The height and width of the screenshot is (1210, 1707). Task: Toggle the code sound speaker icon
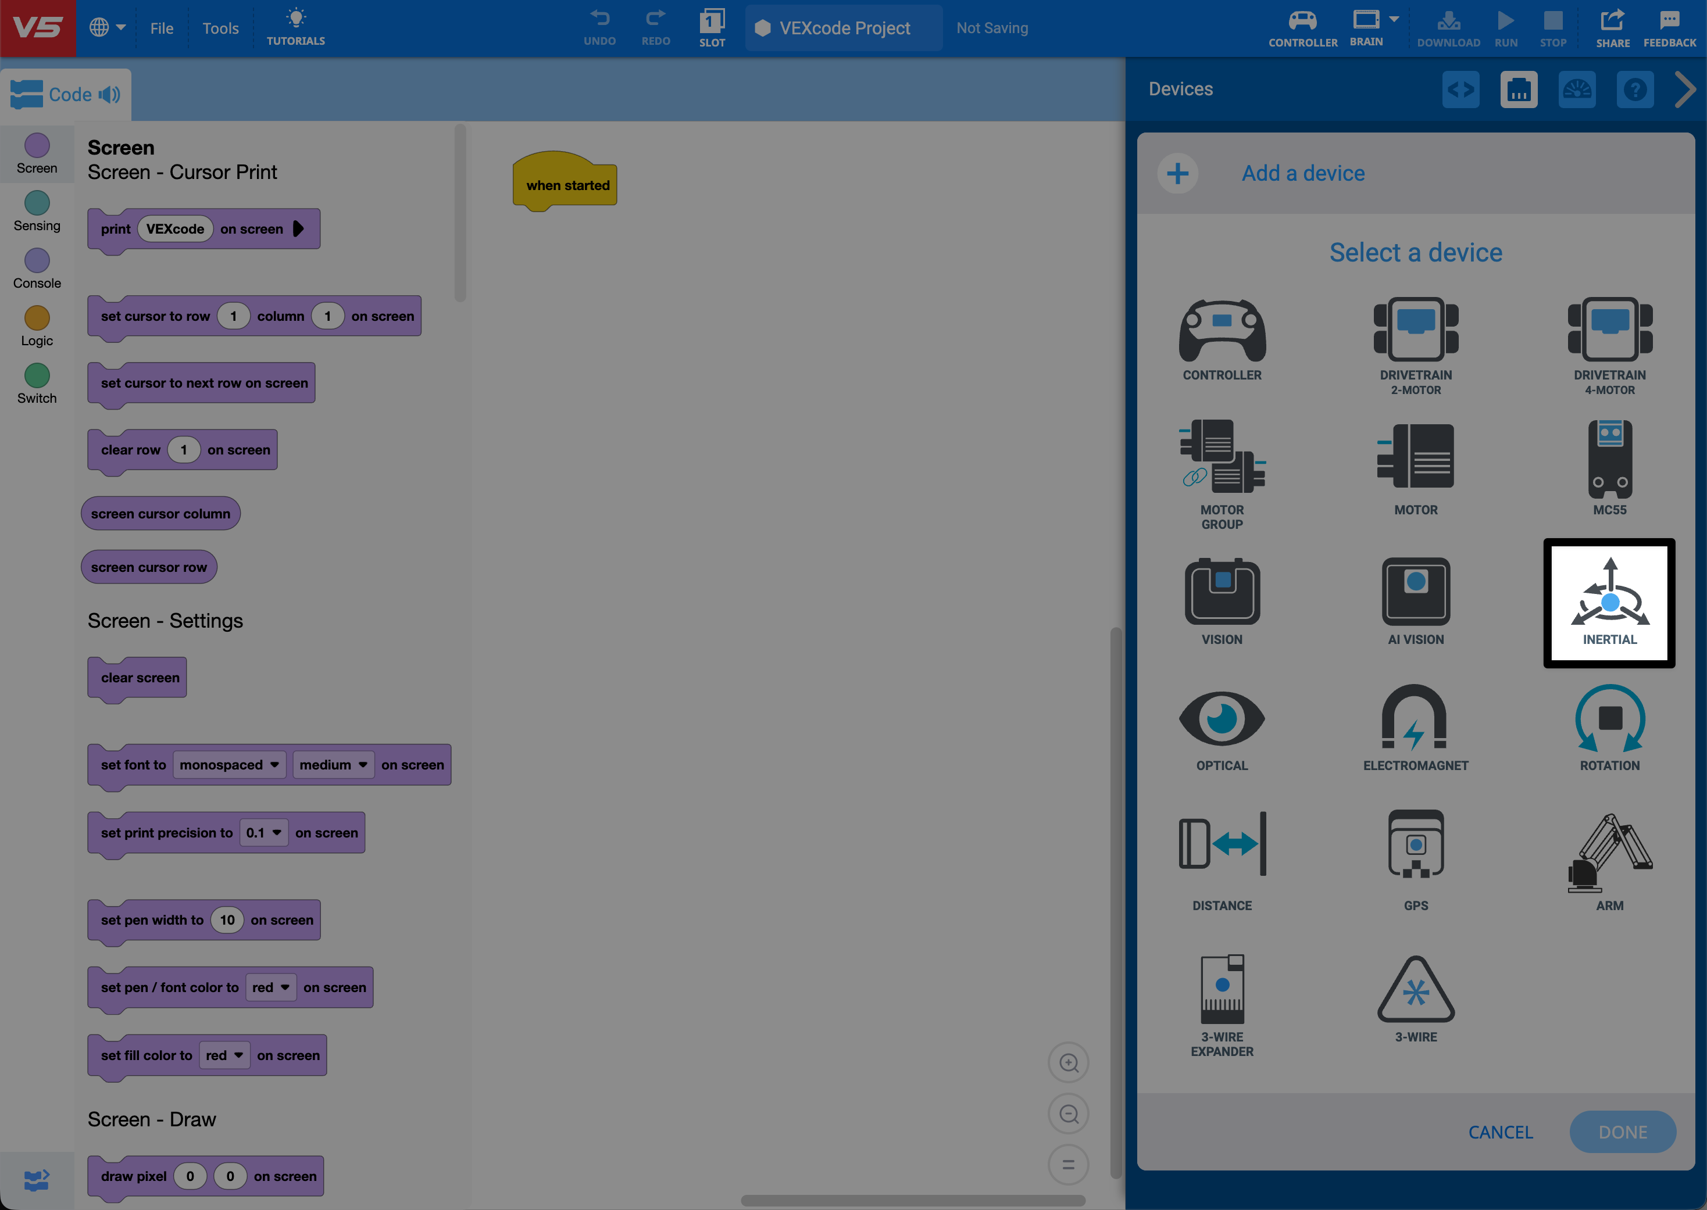point(109,95)
